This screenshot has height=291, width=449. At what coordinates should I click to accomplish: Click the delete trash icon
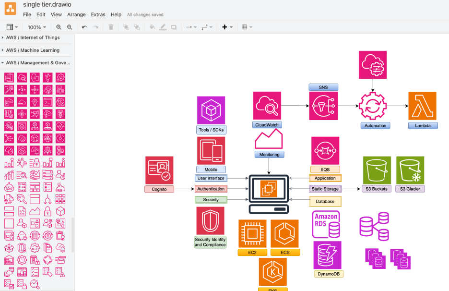111,27
